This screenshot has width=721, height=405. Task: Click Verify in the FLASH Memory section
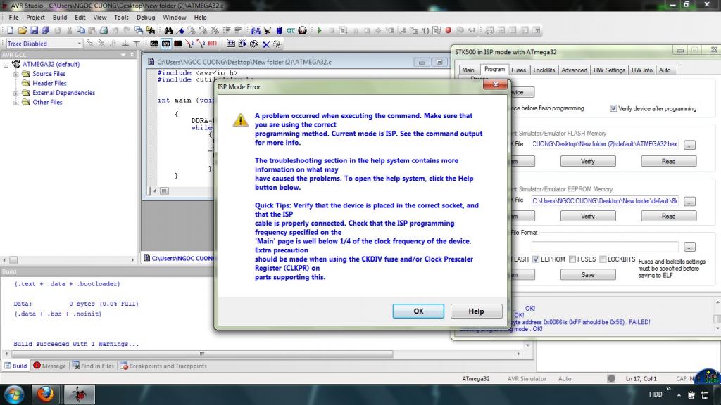pyautogui.click(x=588, y=161)
